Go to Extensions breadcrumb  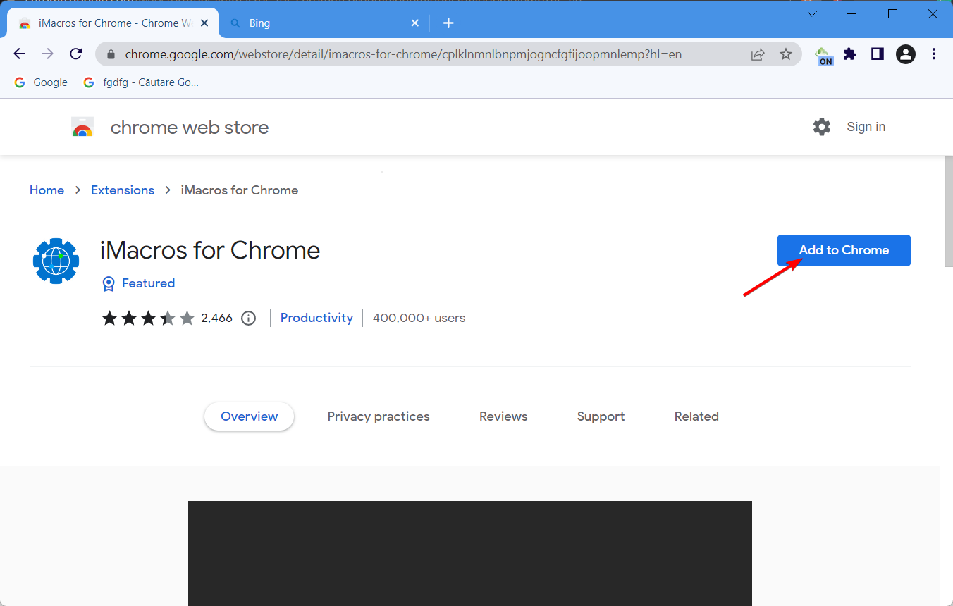click(x=123, y=190)
